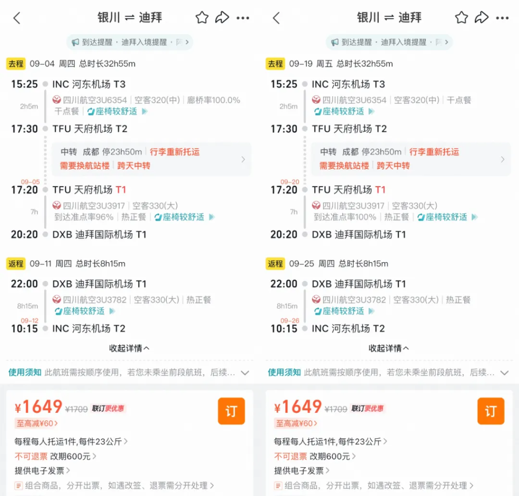Open arrival reminder notice in right panel

click(389, 42)
